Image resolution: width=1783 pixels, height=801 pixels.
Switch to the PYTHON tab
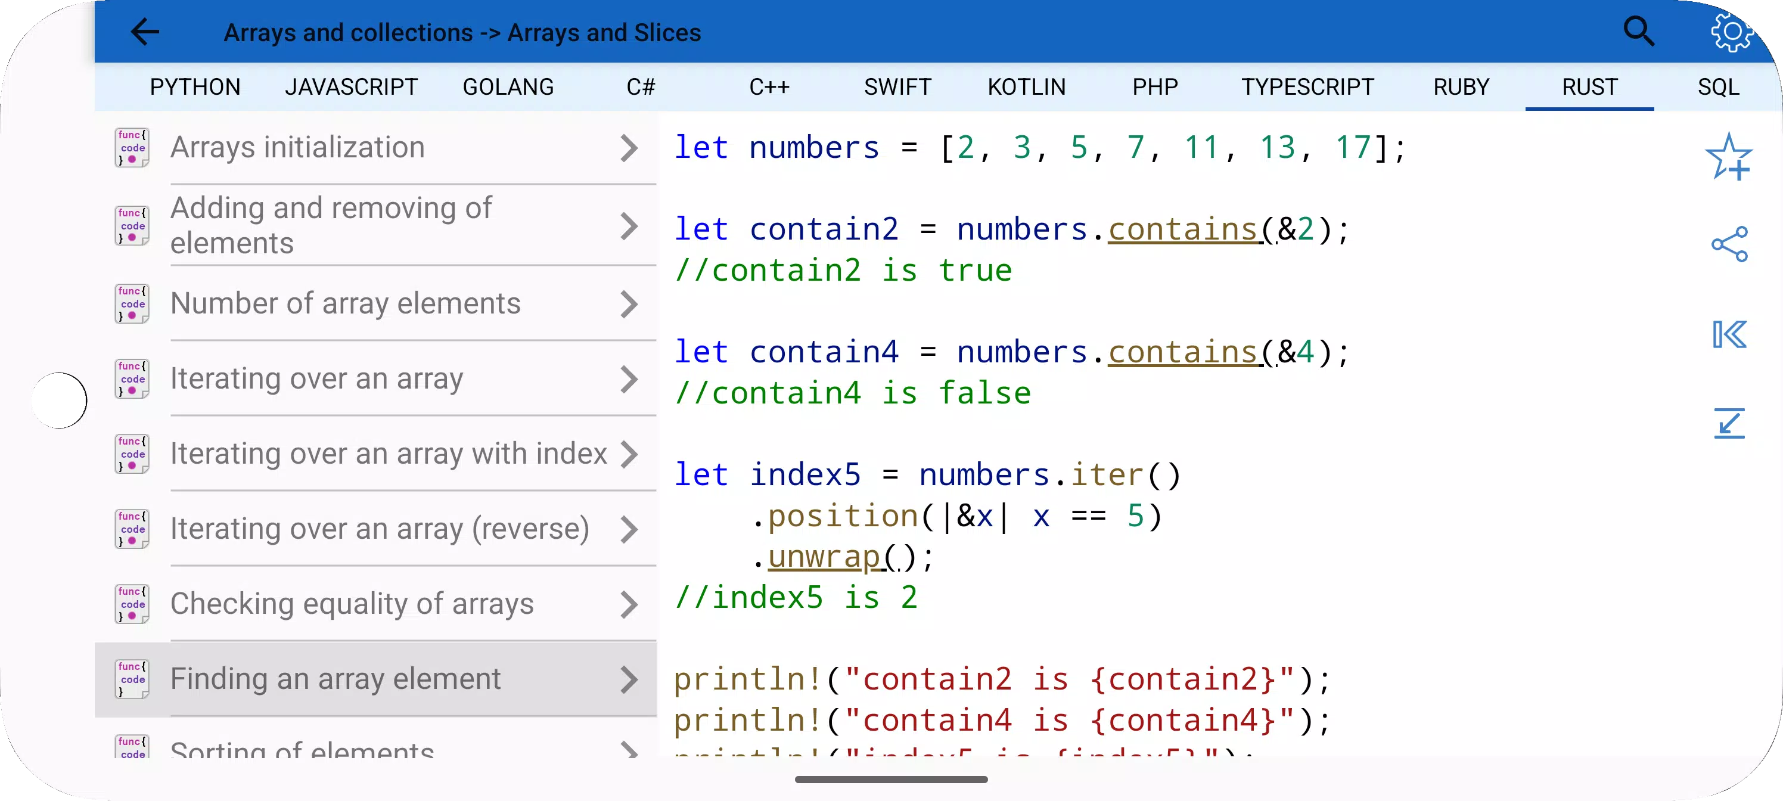pyautogui.click(x=195, y=86)
